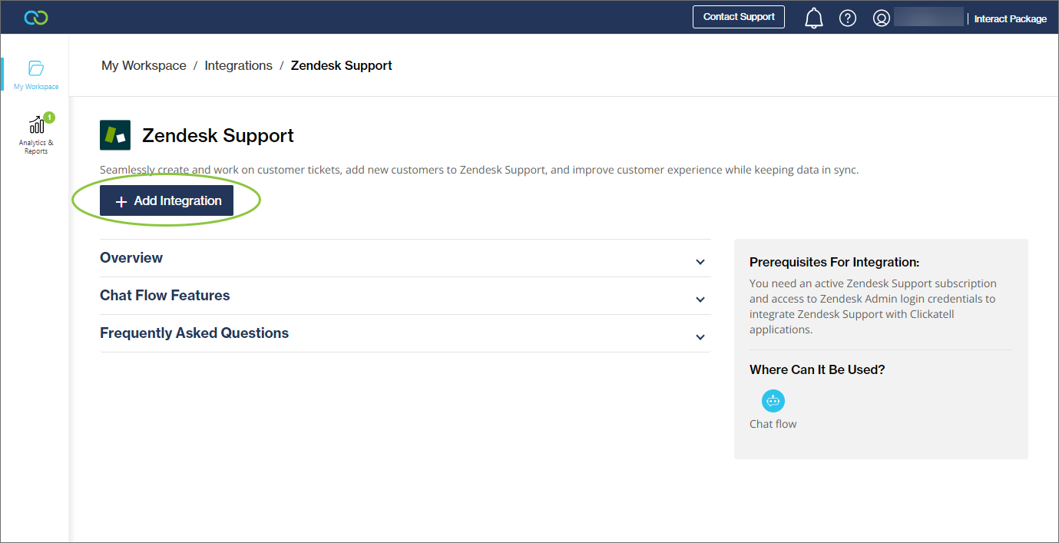
Task: Click the Zendesk Support breadcrumb item
Action: click(x=341, y=66)
